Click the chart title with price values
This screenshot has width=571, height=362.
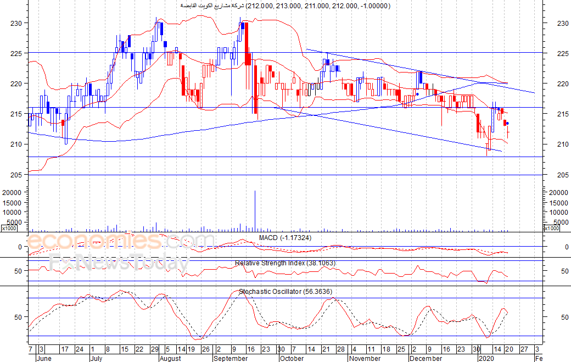point(285,5)
